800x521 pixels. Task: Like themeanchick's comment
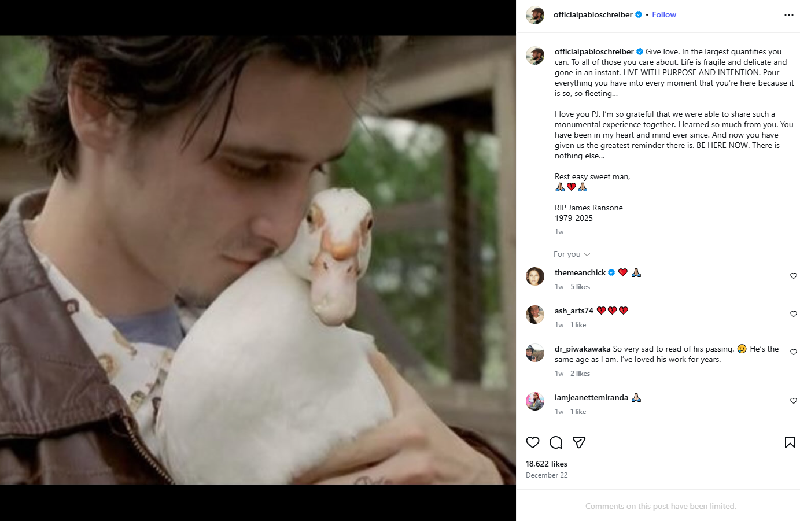(x=794, y=276)
